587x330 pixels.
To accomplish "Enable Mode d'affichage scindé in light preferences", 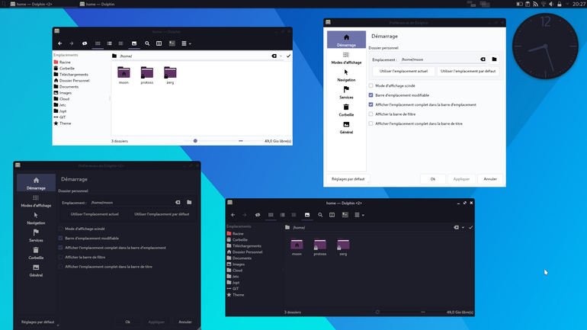I will click(x=371, y=85).
